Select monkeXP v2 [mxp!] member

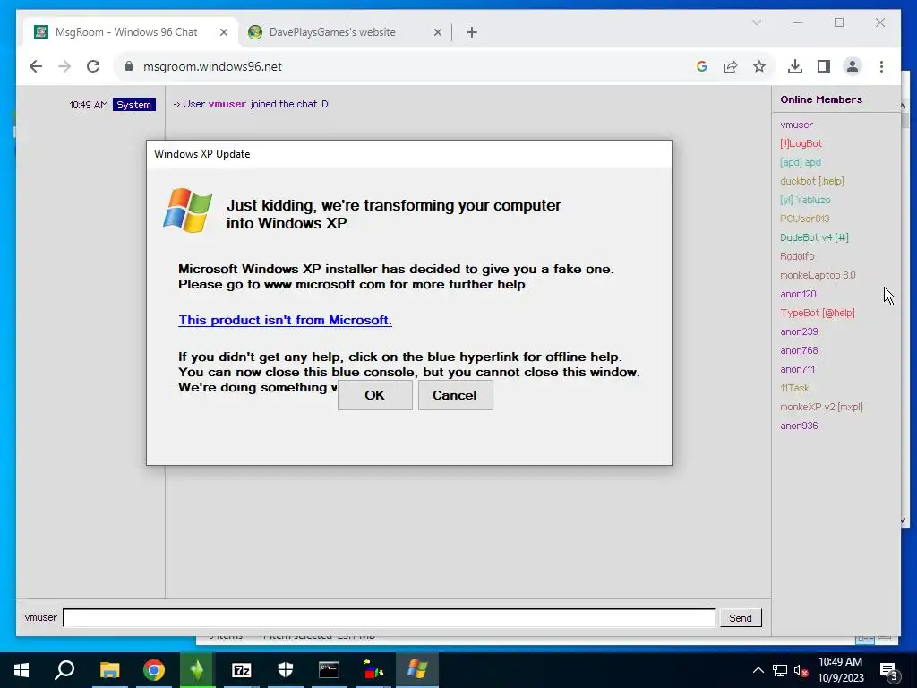pos(821,407)
